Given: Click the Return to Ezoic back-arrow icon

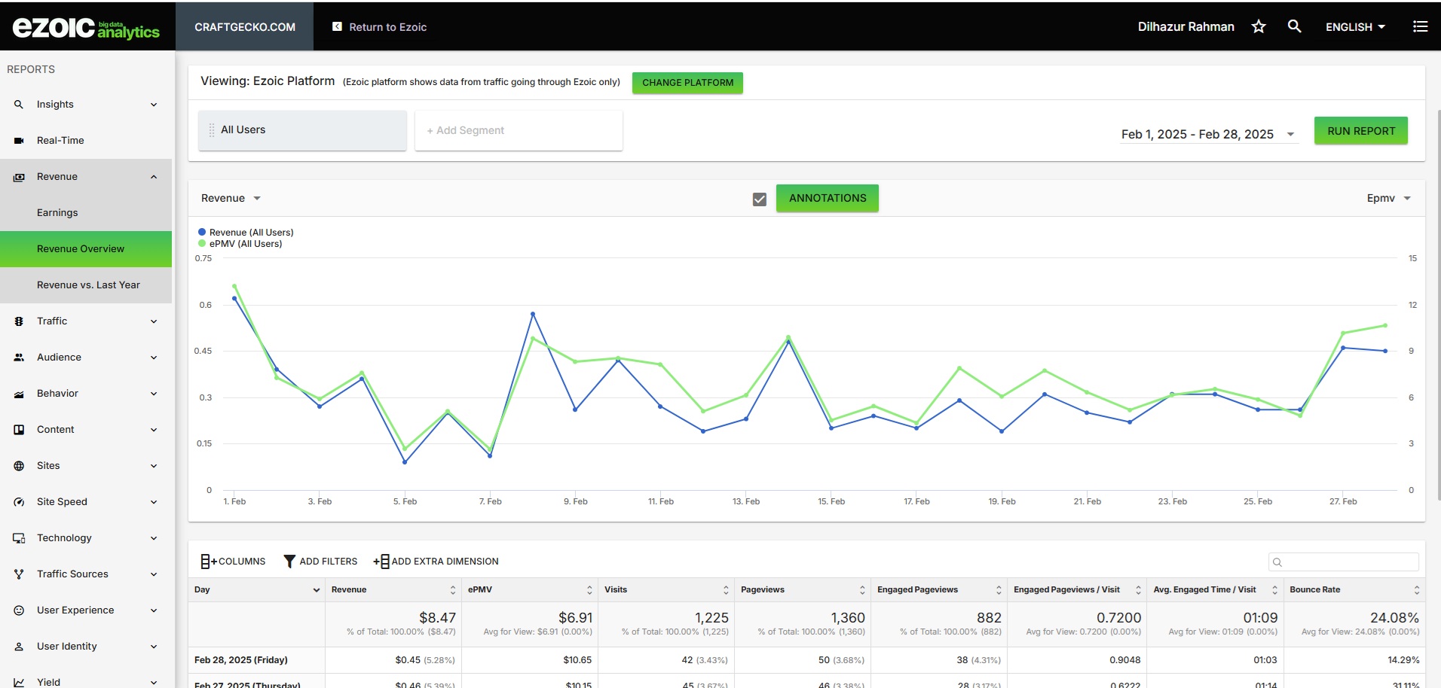Looking at the screenshot, I should tap(337, 26).
